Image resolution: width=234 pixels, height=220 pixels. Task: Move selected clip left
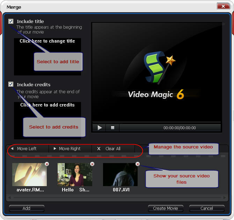coord(28,149)
